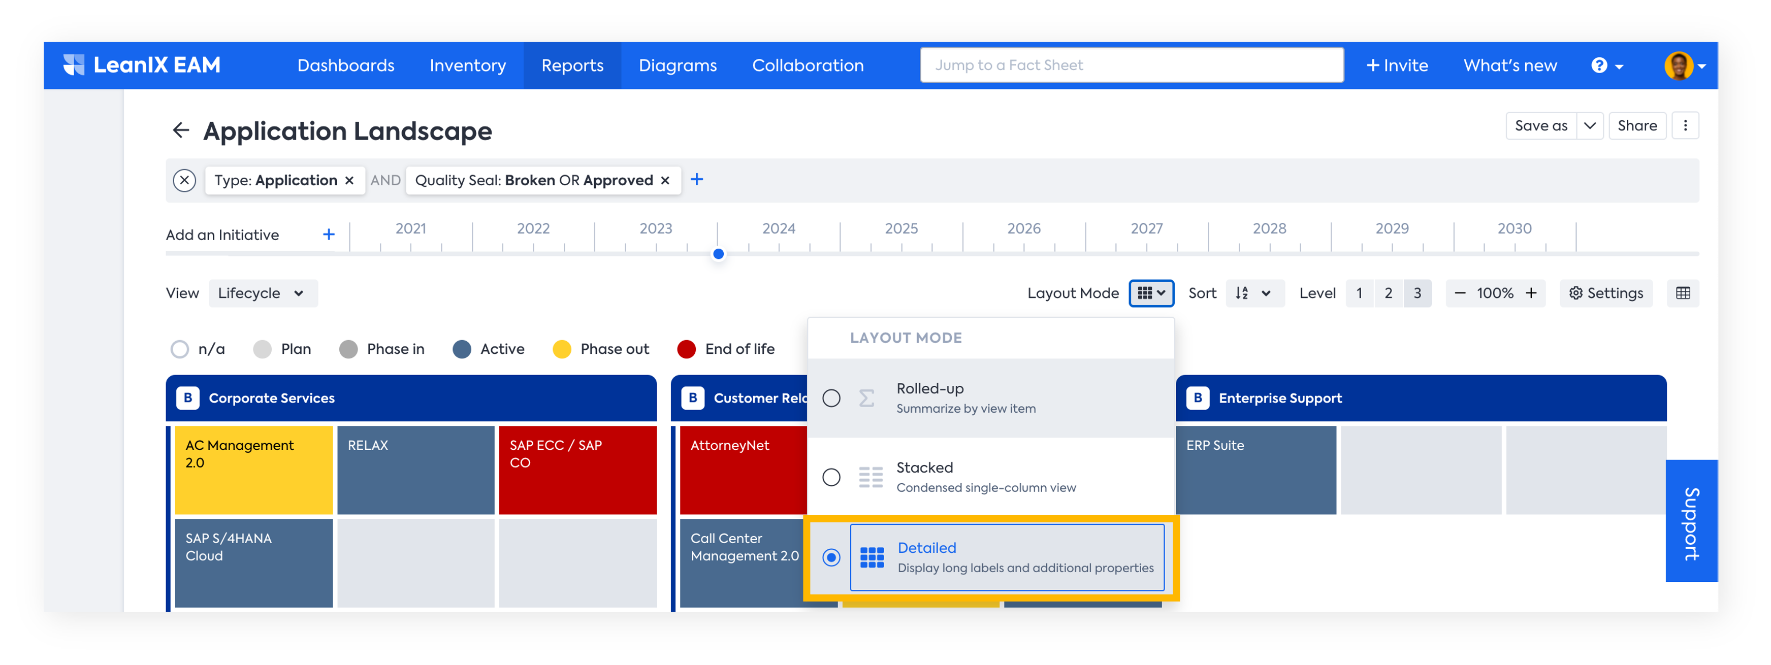Image resolution: width=1771 pixels, height=665 pixels.
Task: Open the Diagrams tab
Action: 677,65
